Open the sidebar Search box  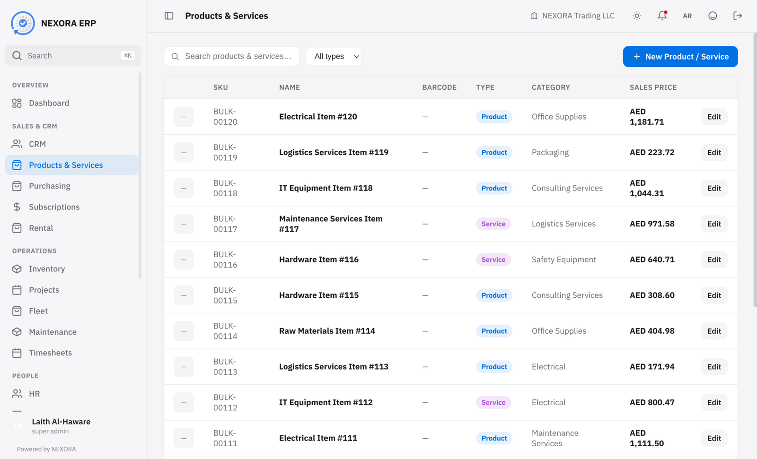[73, 55]
